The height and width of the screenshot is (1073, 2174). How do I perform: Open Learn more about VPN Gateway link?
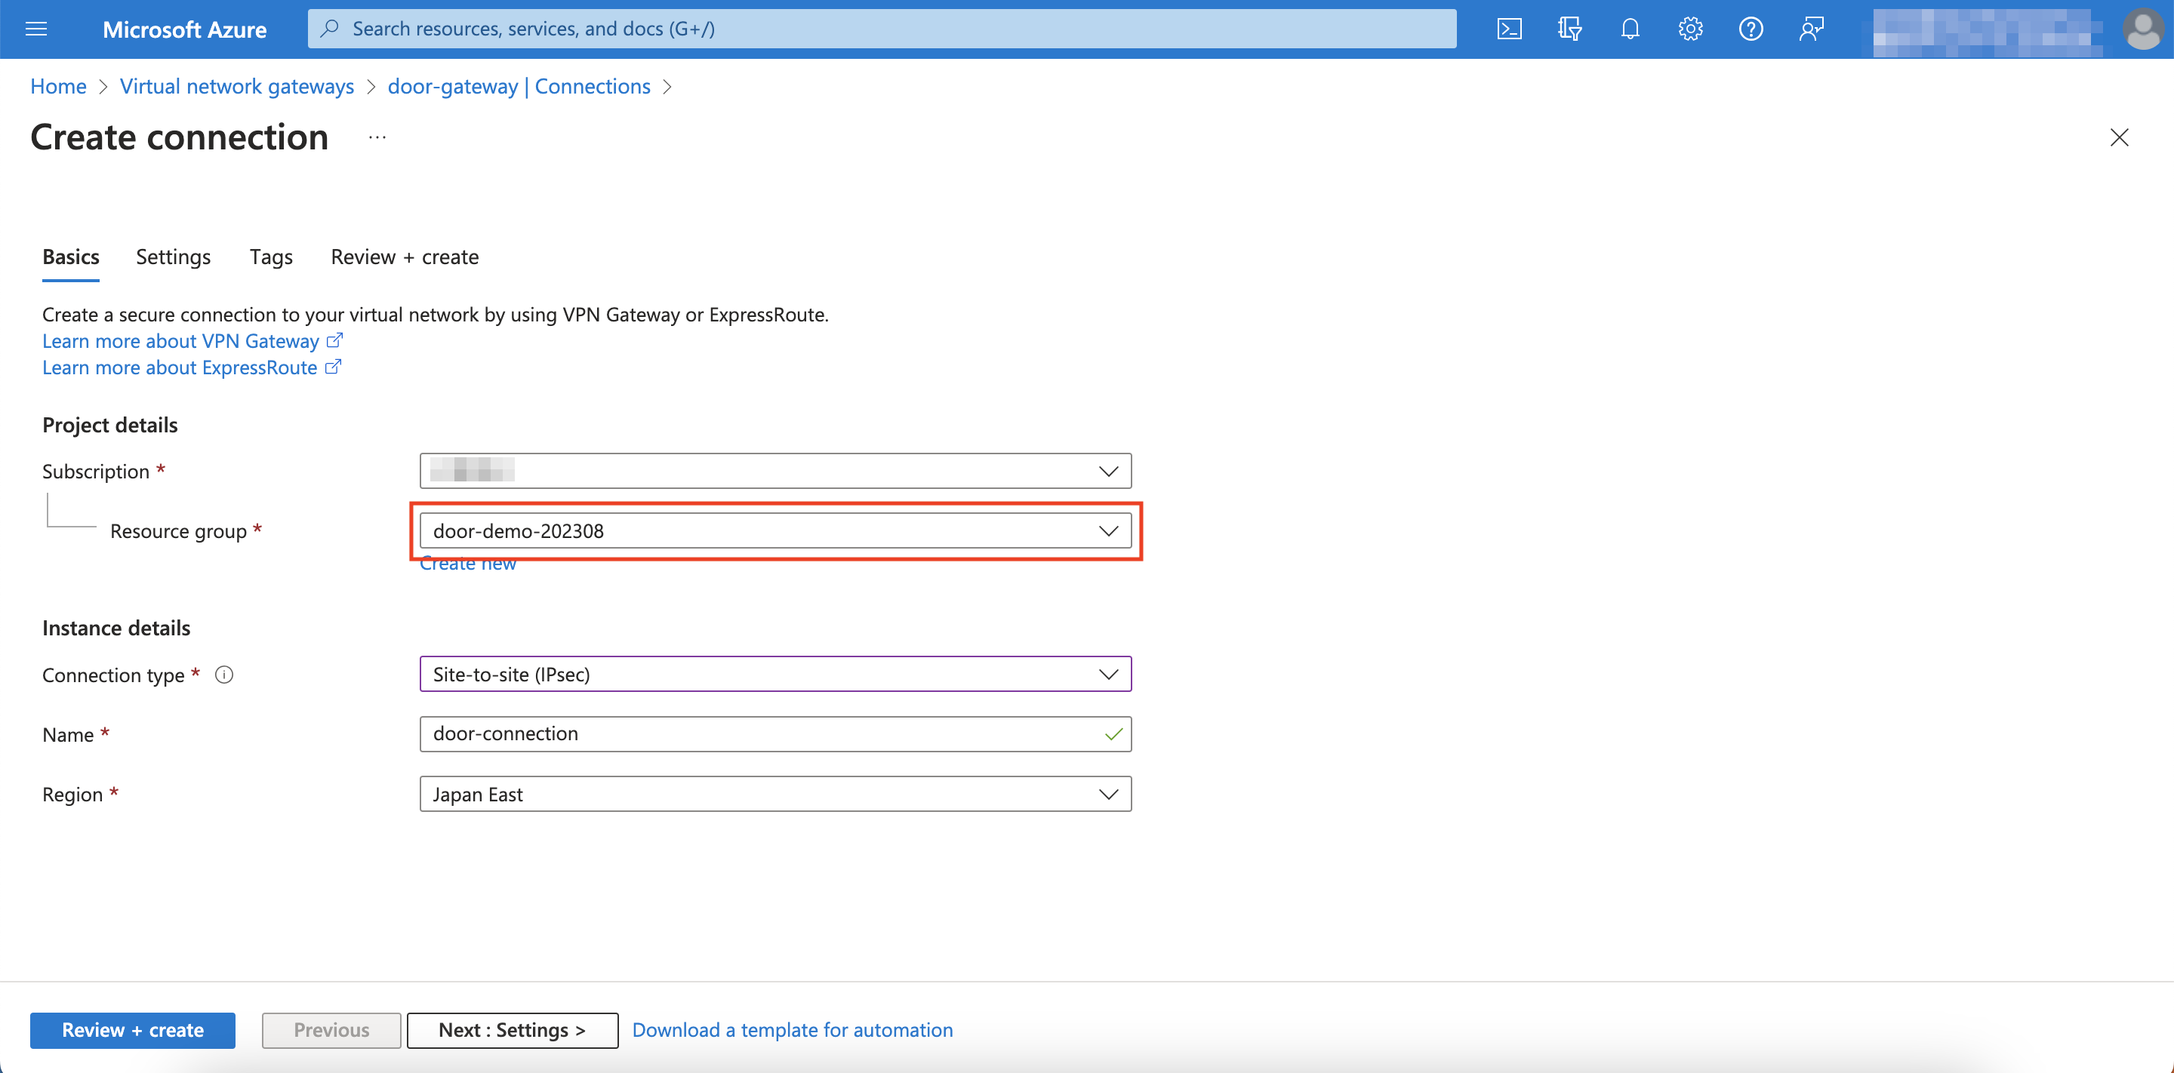click(180, 341)
